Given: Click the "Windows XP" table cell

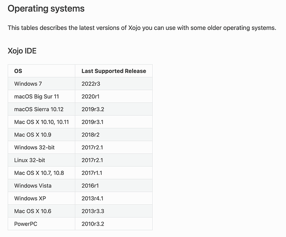Looking at the screenshot, I should (30, 198).
